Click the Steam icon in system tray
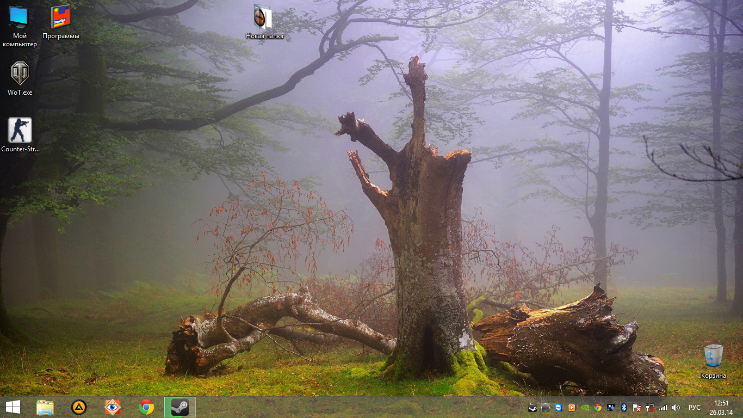Screen dimensions: 743x418 533,408
